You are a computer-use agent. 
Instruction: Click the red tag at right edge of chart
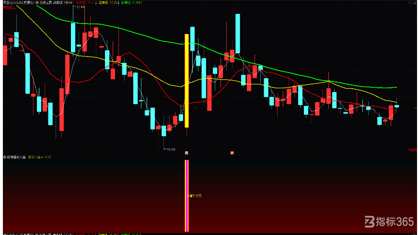412,150
